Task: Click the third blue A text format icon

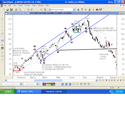Action: point(70,84)
